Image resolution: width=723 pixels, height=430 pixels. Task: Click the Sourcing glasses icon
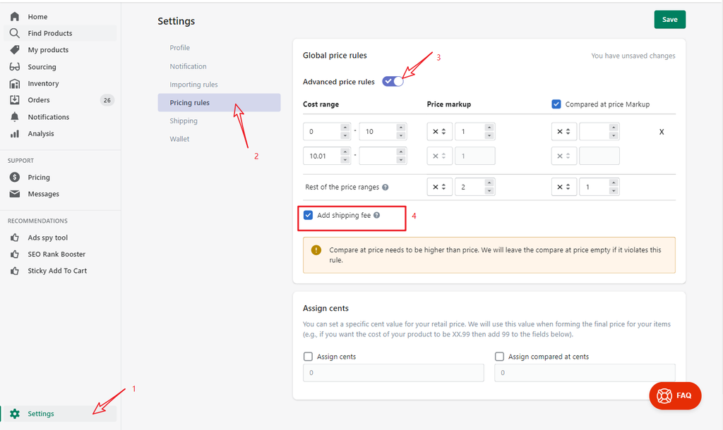(15, 67)
